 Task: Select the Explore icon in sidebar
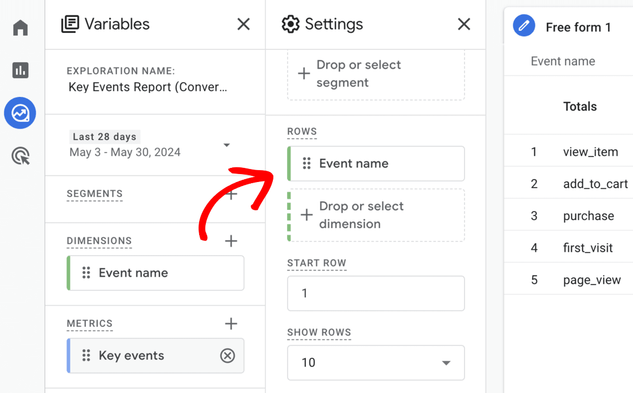point(20,113)
